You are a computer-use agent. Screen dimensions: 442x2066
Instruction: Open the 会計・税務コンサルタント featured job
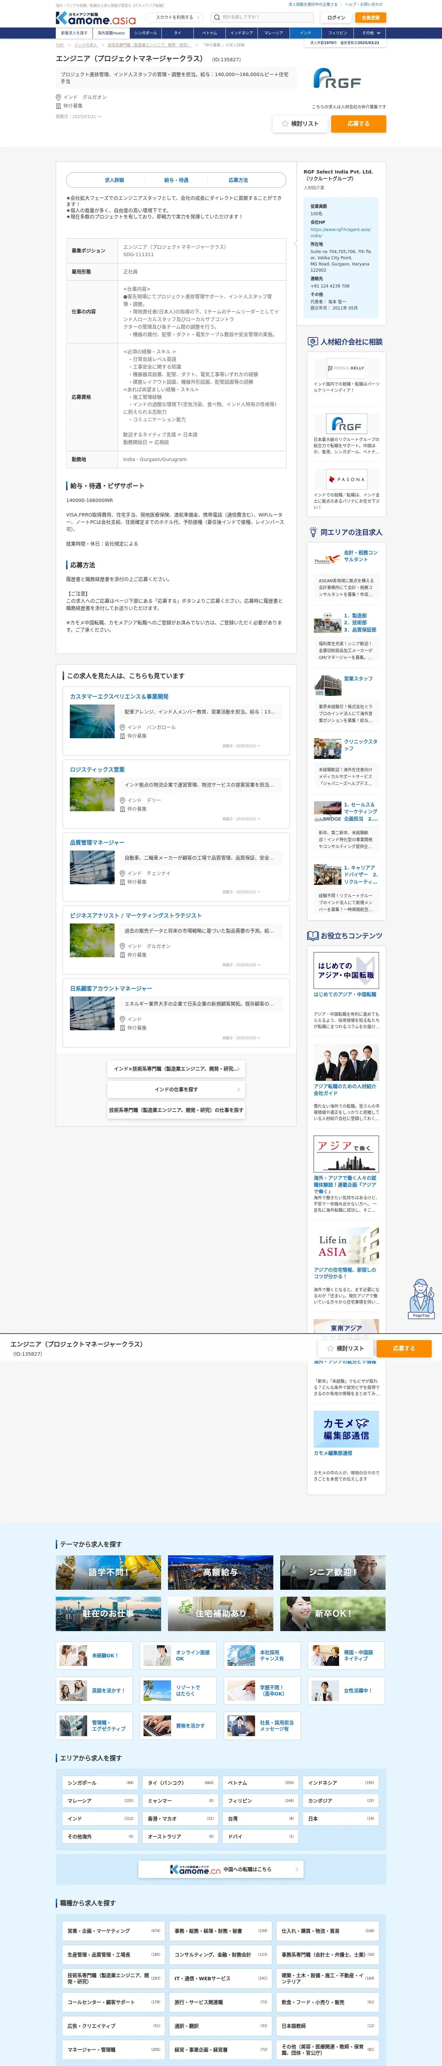pos(361,556)
